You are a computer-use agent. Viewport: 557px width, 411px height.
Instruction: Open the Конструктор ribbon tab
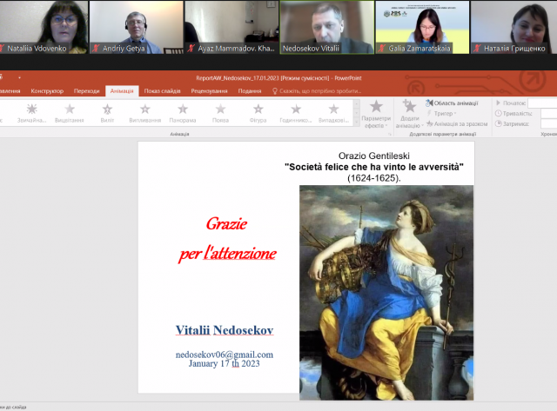47,91
